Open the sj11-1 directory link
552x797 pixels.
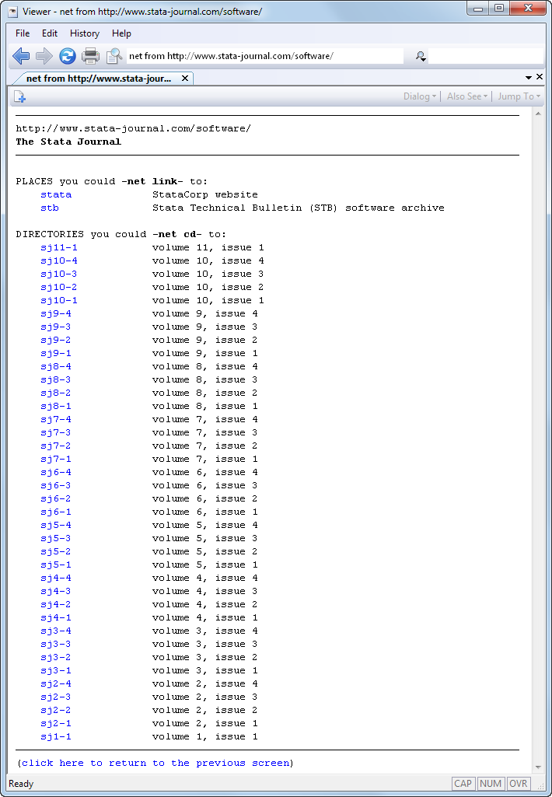tap(59, 247)
